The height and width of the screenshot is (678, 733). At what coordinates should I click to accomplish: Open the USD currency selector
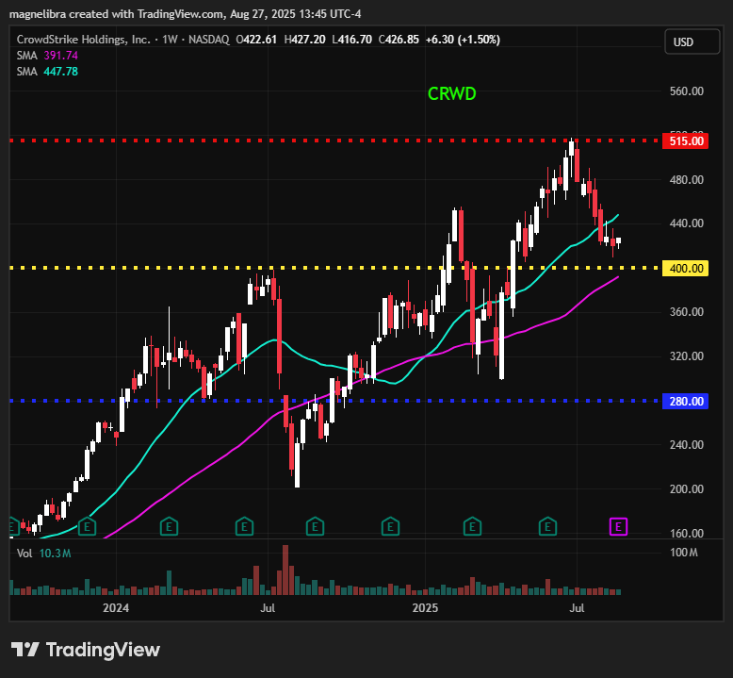click(692, 41)
